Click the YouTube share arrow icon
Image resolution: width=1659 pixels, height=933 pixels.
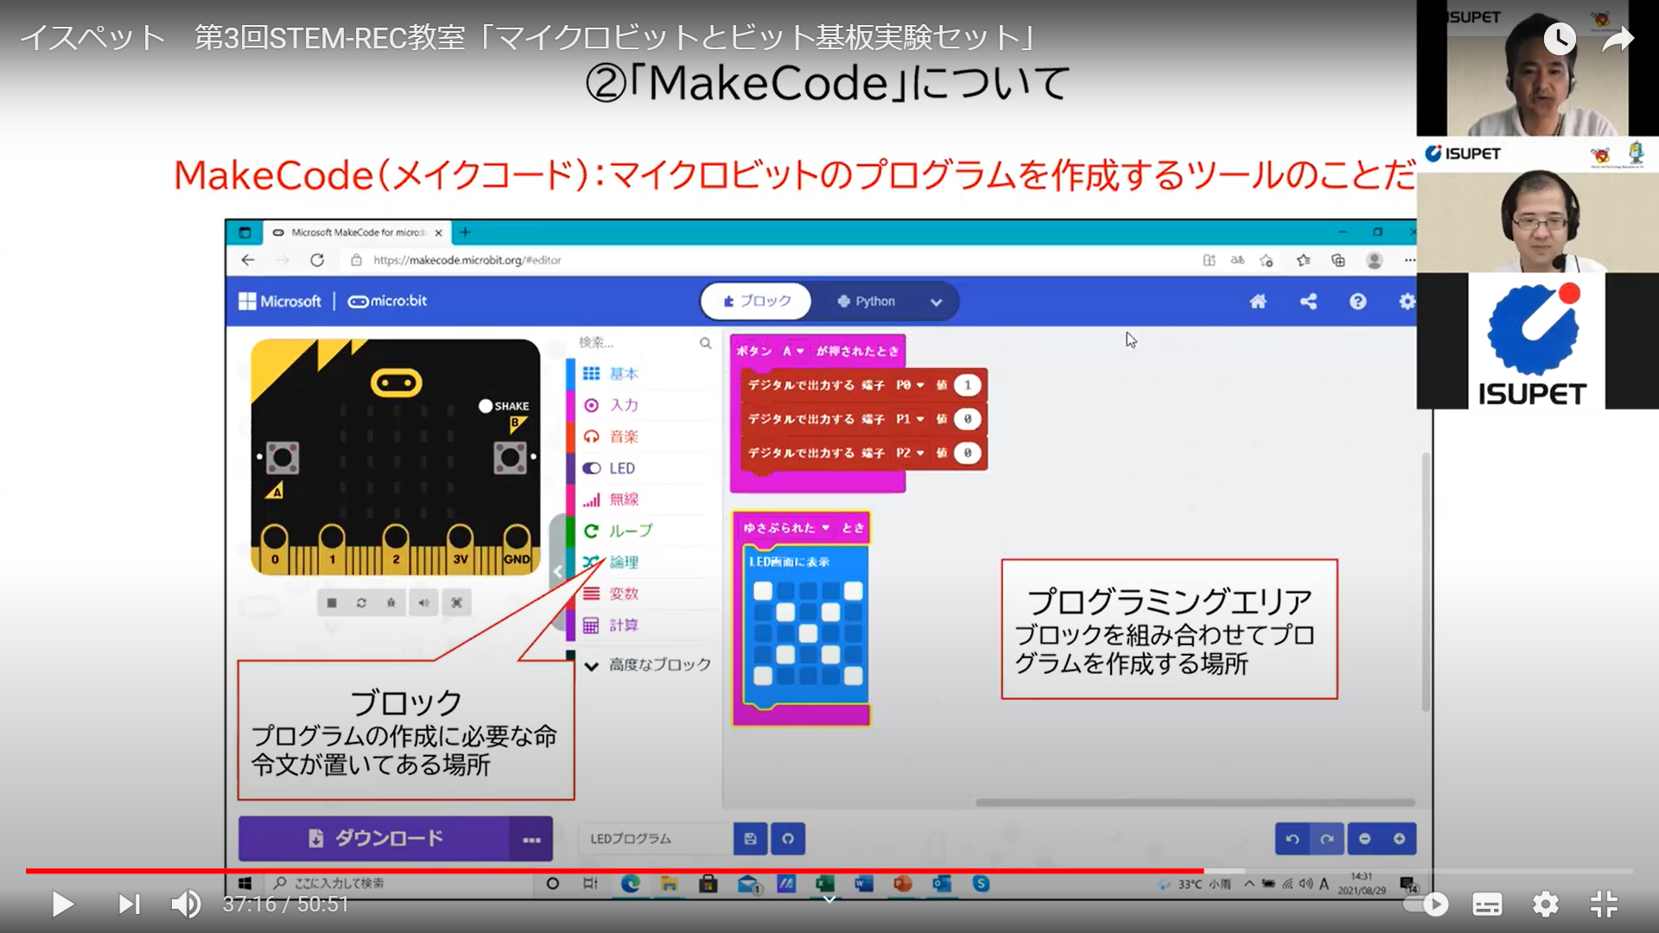click(x=1618, y=39)
